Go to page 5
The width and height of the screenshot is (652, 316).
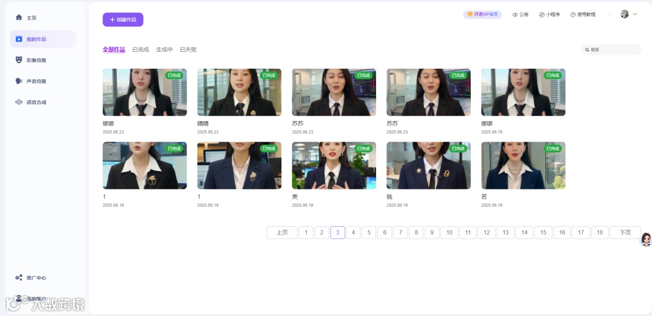pyautogui.click(x=369, y=233)
